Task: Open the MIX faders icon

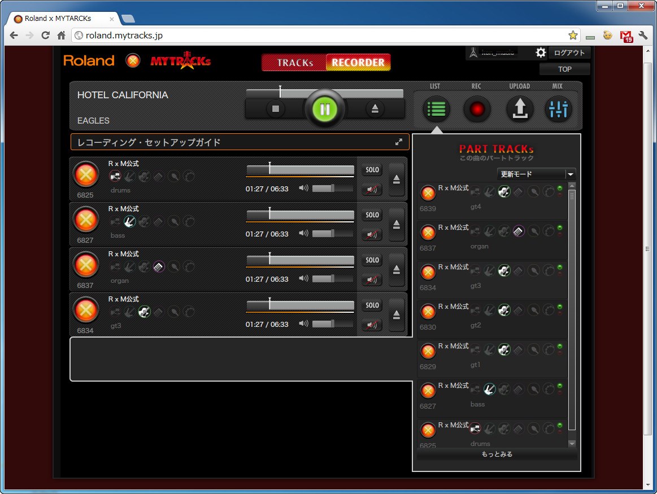Action: (x=559, y=110)
